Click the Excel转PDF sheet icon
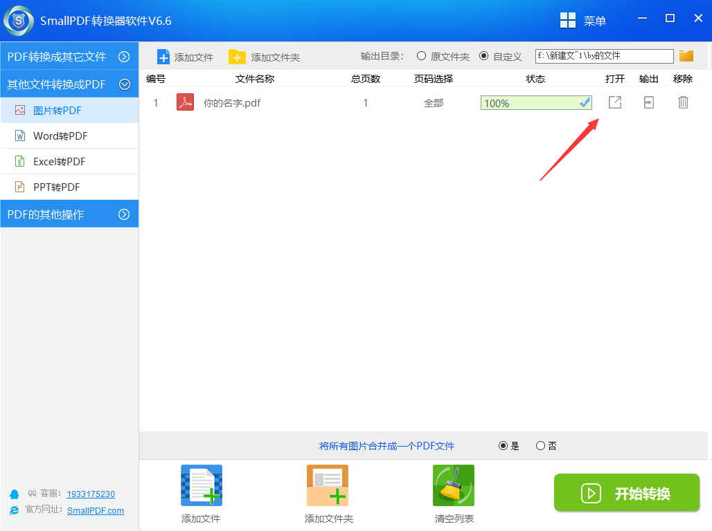The image size is (712, 531). click(x=20, y=161)
